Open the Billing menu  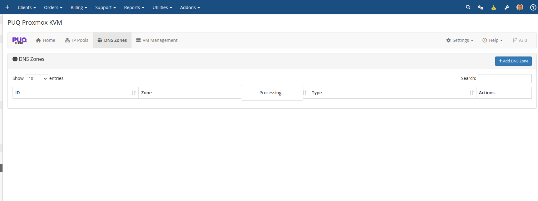point(78,7)
